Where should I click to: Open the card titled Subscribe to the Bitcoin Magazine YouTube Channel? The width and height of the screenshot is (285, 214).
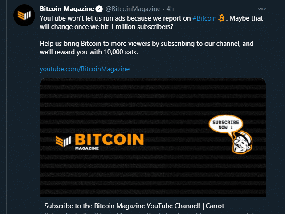click(134, 206)
